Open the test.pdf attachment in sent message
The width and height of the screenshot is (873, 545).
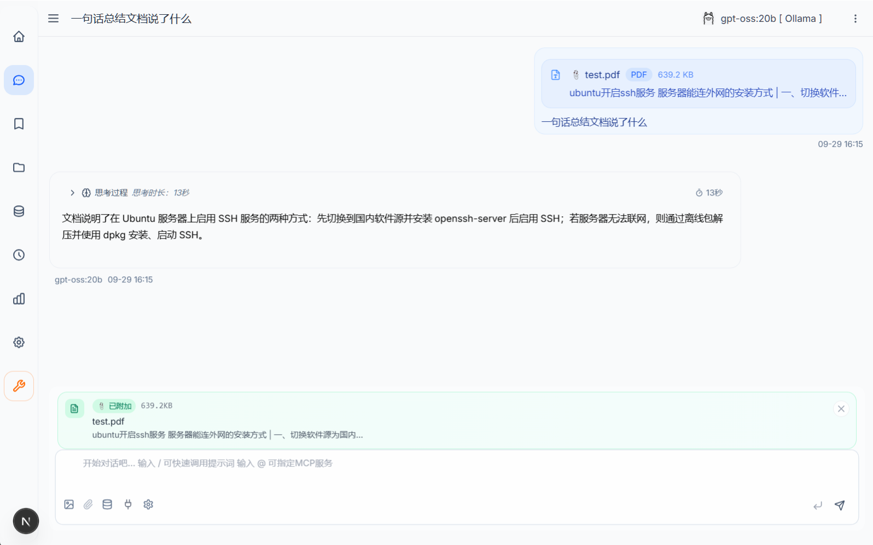602,75
